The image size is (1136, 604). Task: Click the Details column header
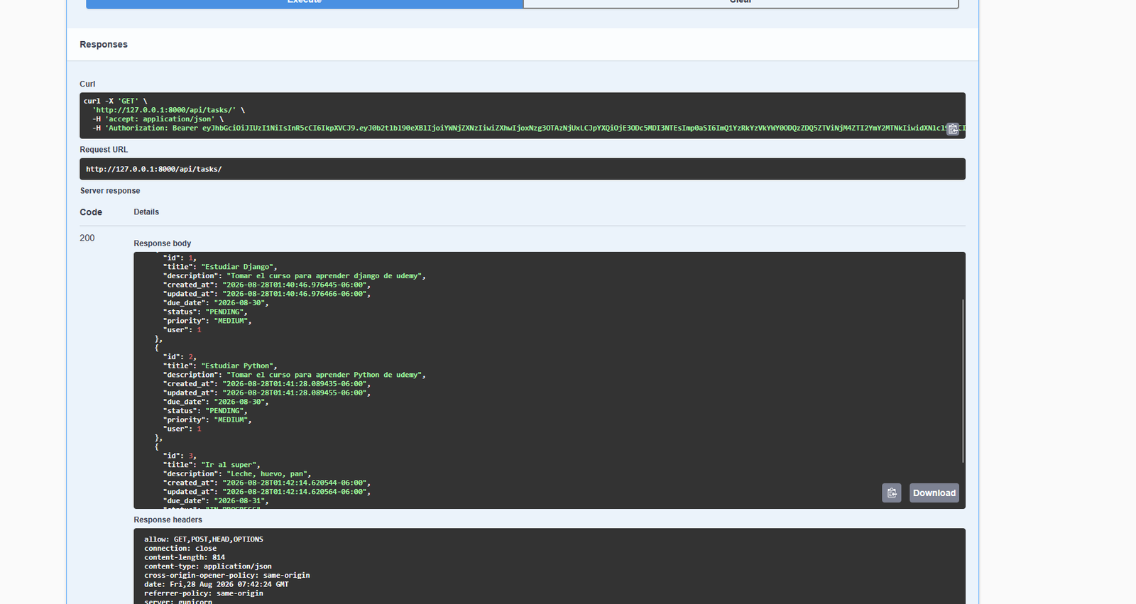click(x=146, y=212)
